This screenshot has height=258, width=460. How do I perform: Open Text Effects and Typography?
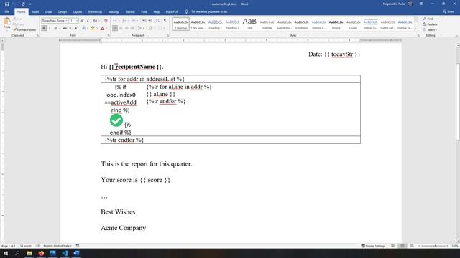point(83,28)
